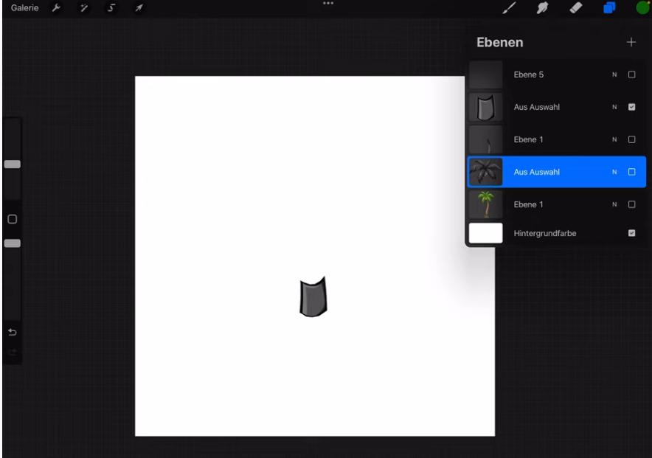
Task: Tap the white Hintergrundfarbe swatch
Action: point(485,233)
